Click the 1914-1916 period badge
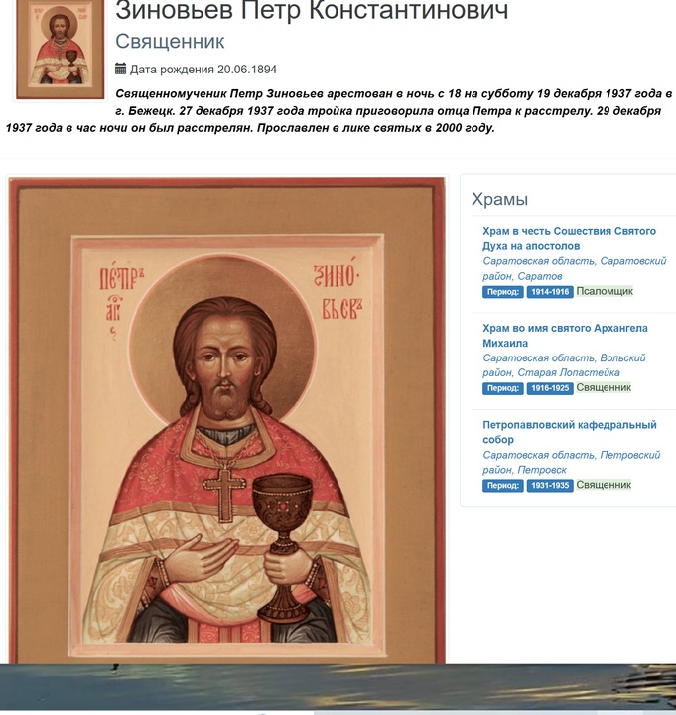The width and height of the screenshot is (676, 715). [550, 292]
